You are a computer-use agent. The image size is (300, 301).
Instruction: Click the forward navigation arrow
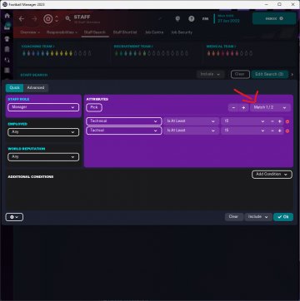coord(34,19)
